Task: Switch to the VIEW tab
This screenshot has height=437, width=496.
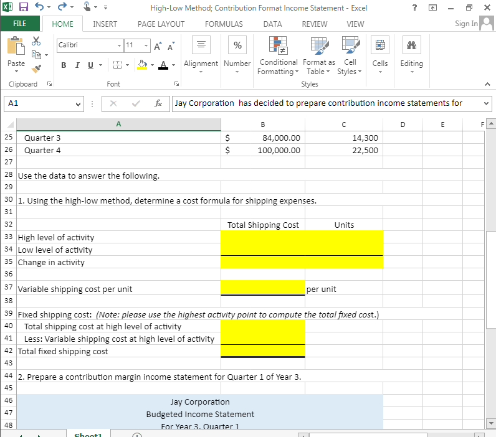Action: [355, 24]
